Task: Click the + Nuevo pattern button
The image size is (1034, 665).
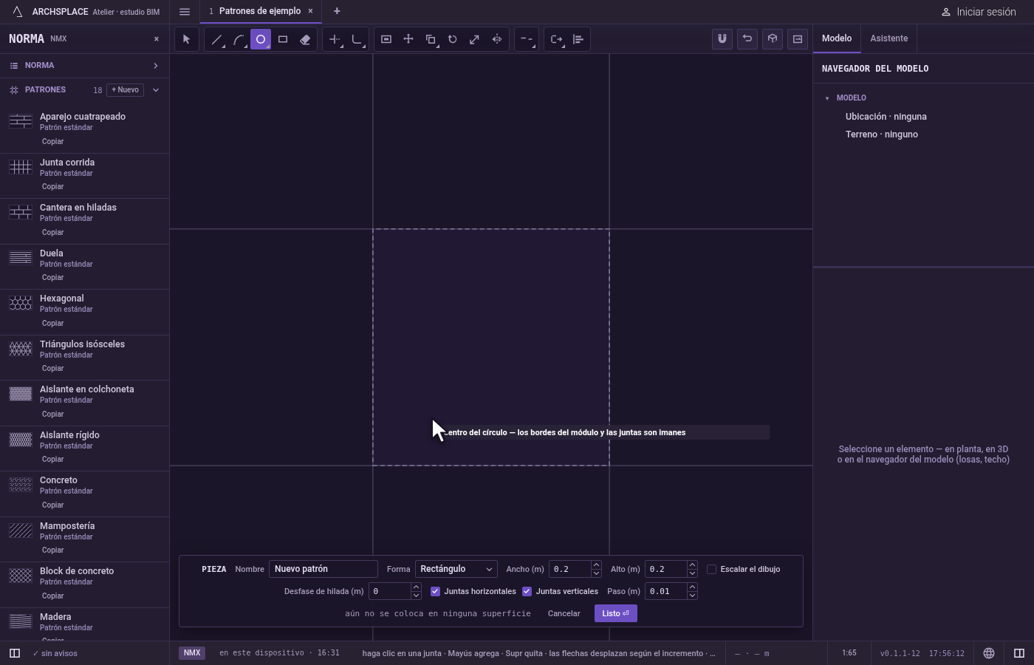Action: [x=126, y=90]
